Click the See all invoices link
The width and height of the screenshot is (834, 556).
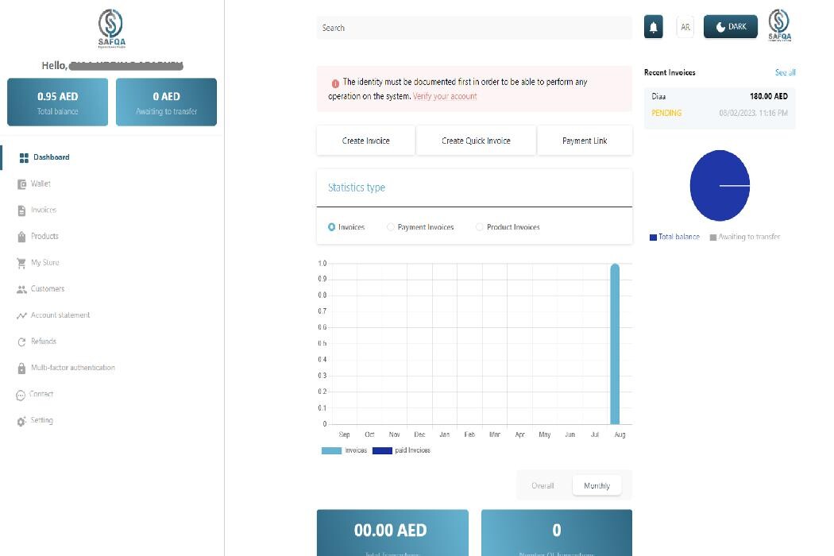(785, 72)
